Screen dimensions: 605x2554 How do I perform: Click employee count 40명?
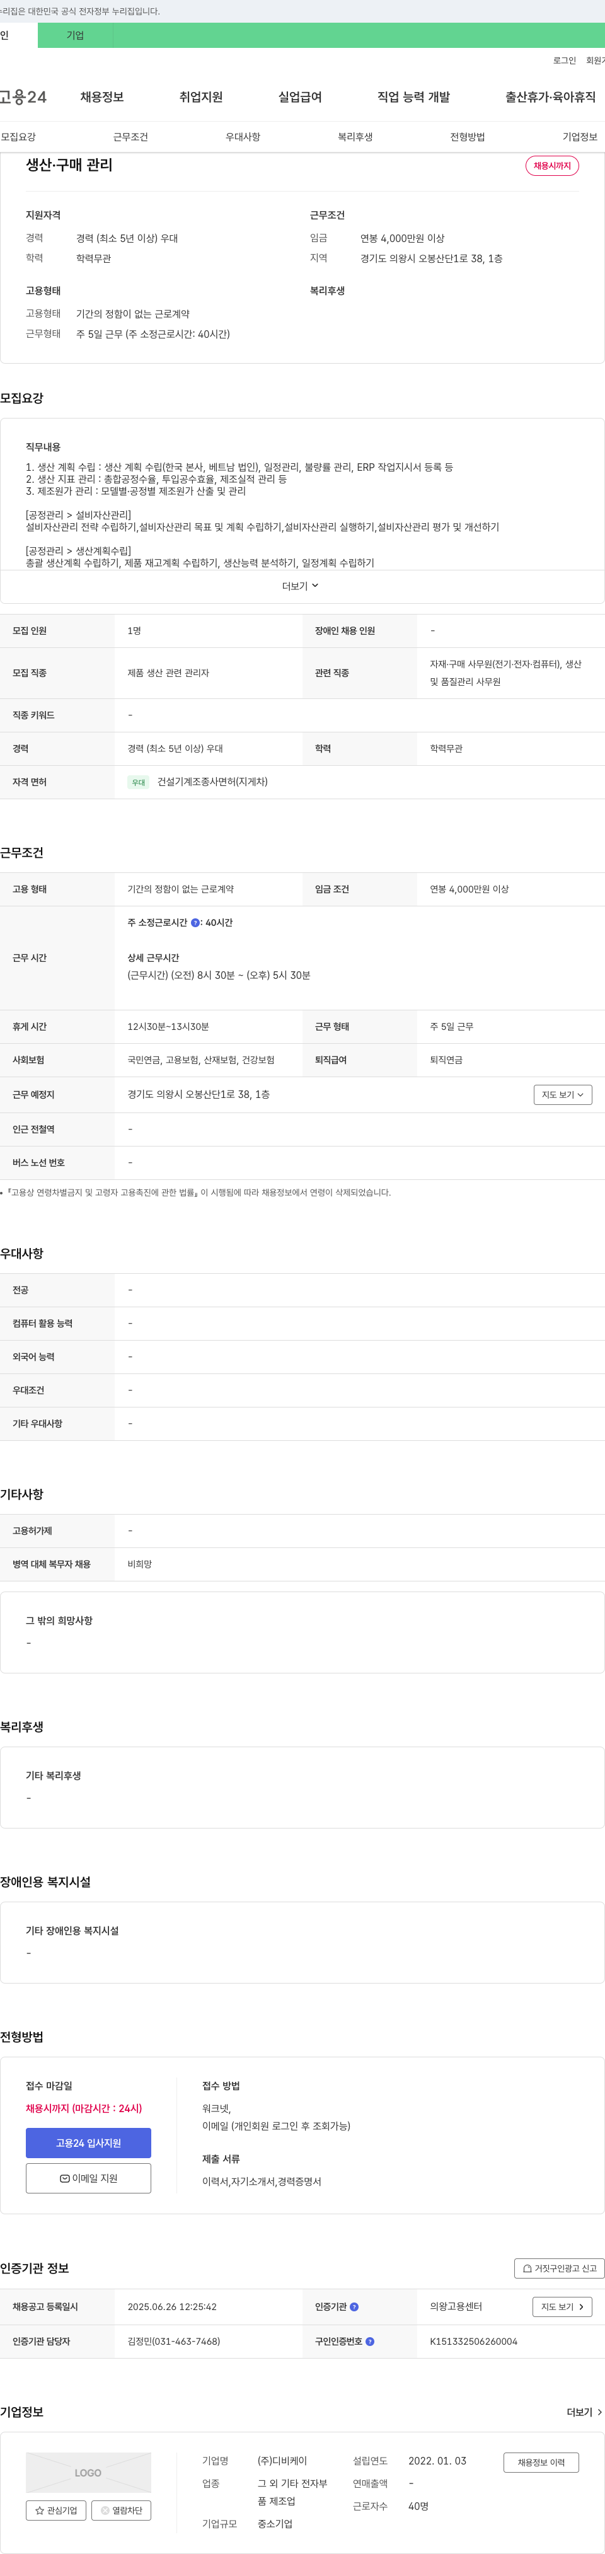[418, 2505]
